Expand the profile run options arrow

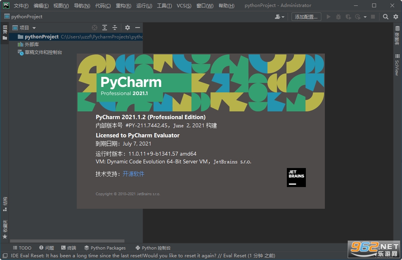click(365, 17)
